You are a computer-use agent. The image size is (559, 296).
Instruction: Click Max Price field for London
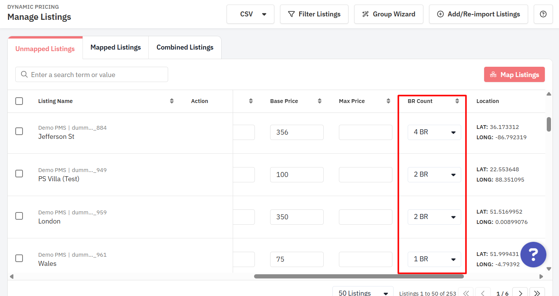(x=366, y=217)
